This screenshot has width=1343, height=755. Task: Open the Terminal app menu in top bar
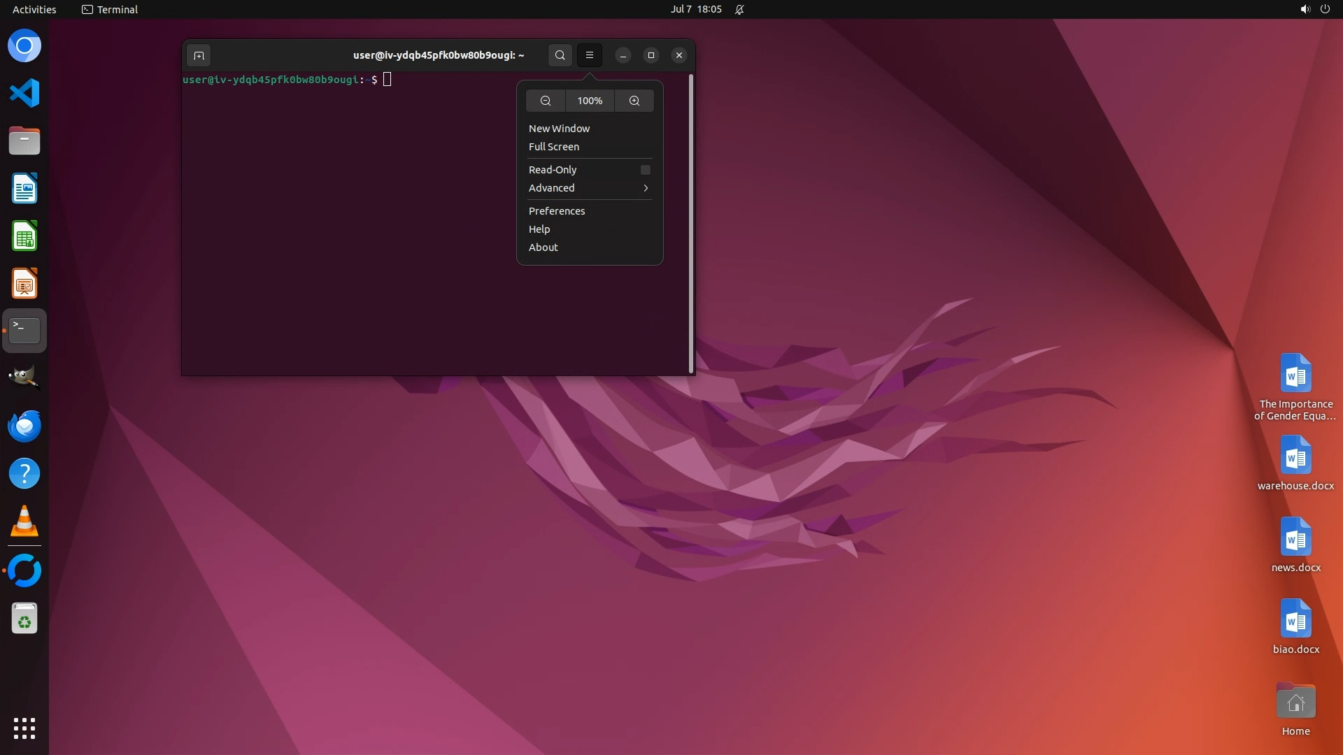click(110, 10)
